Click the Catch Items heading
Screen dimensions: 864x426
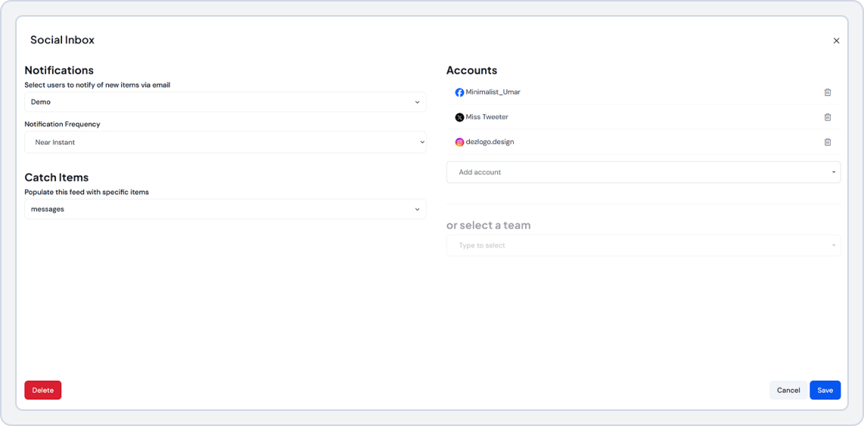click(57, 177)
